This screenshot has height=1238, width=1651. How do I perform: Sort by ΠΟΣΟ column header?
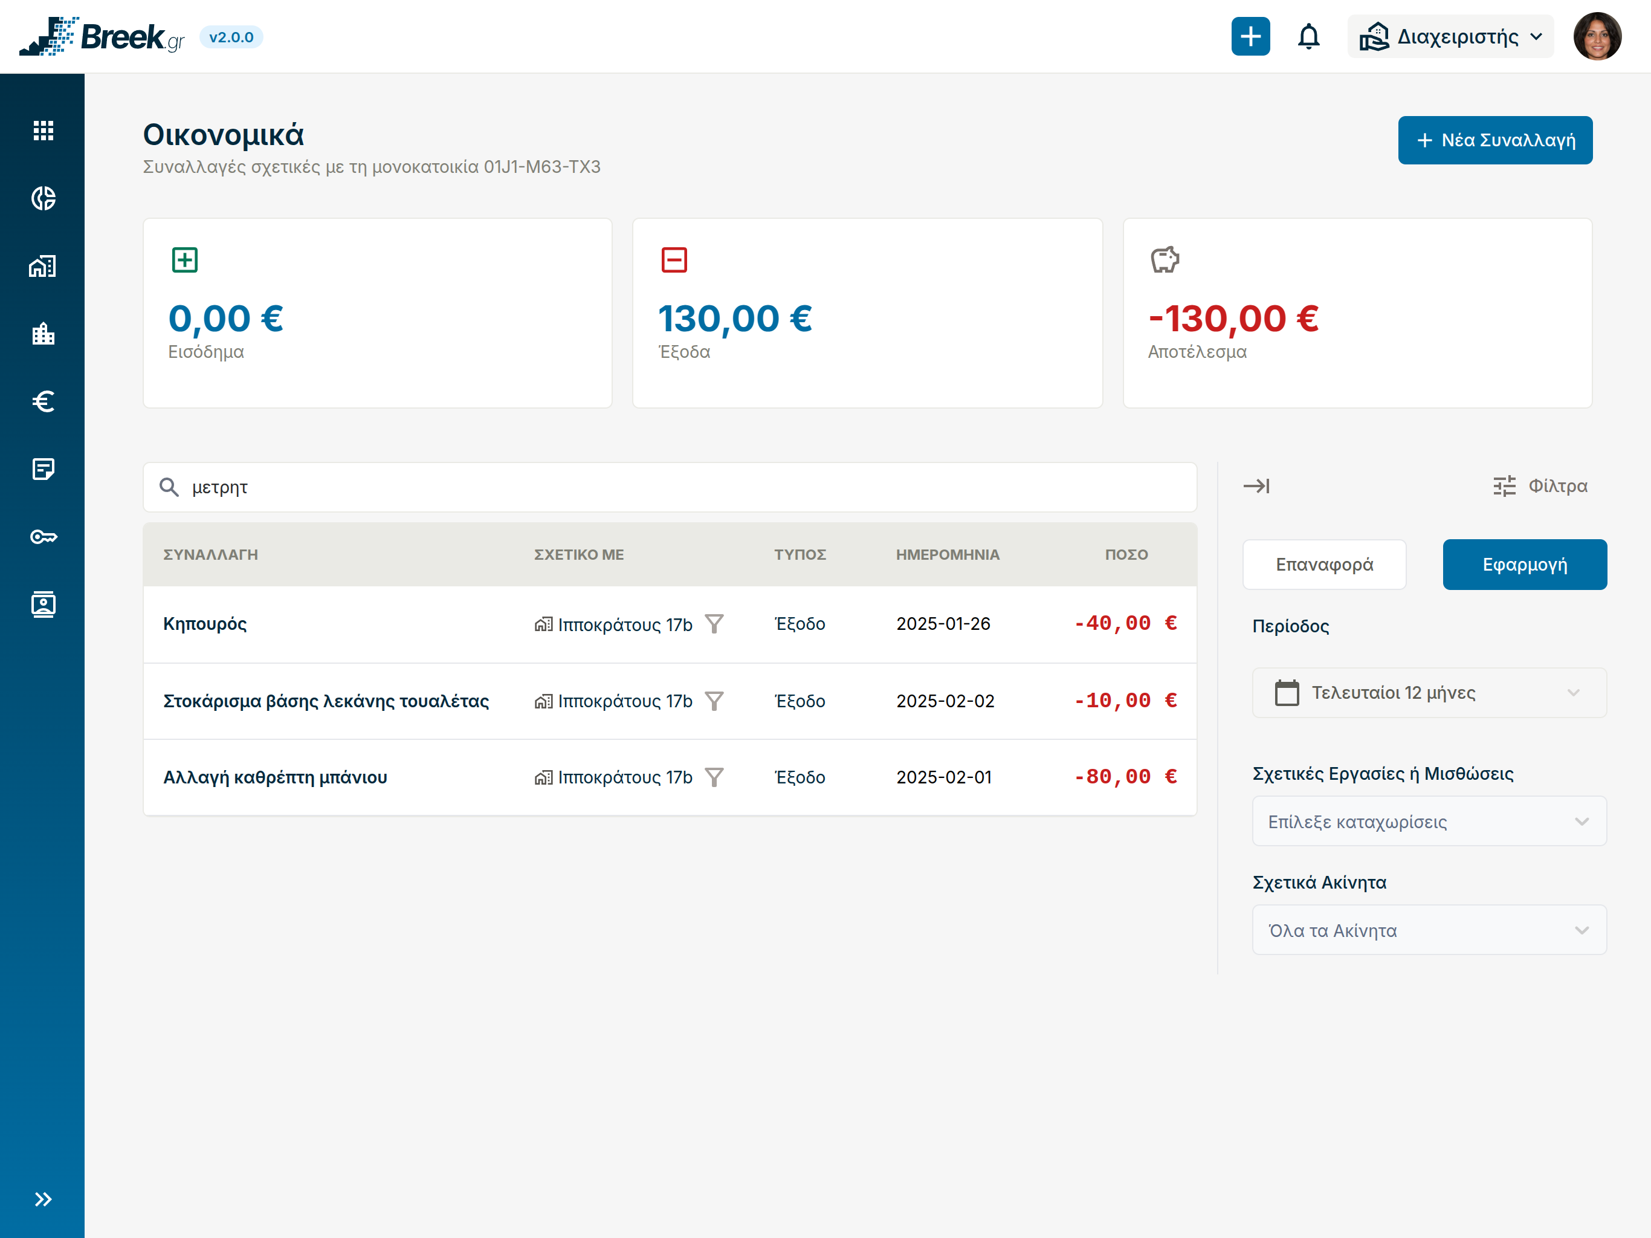click(x=1127, y=555)
